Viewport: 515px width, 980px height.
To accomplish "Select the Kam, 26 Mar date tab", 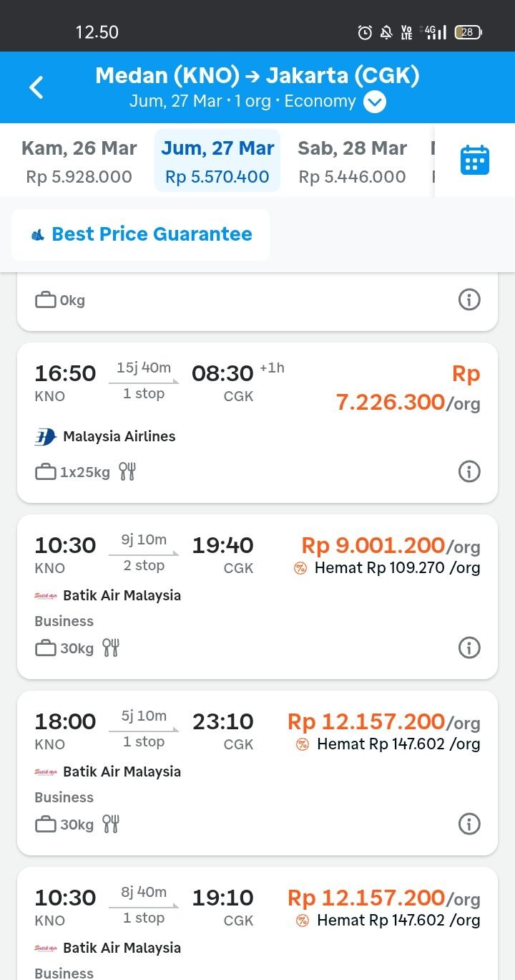I will pos(79,161).
